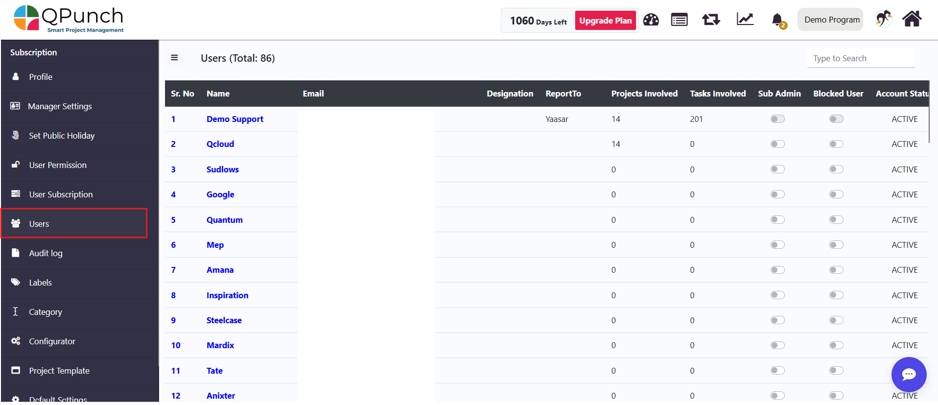This screenshot has height=405, width=938.
Task: Click the retweet arrows icon in header
Action: [711, 20]
